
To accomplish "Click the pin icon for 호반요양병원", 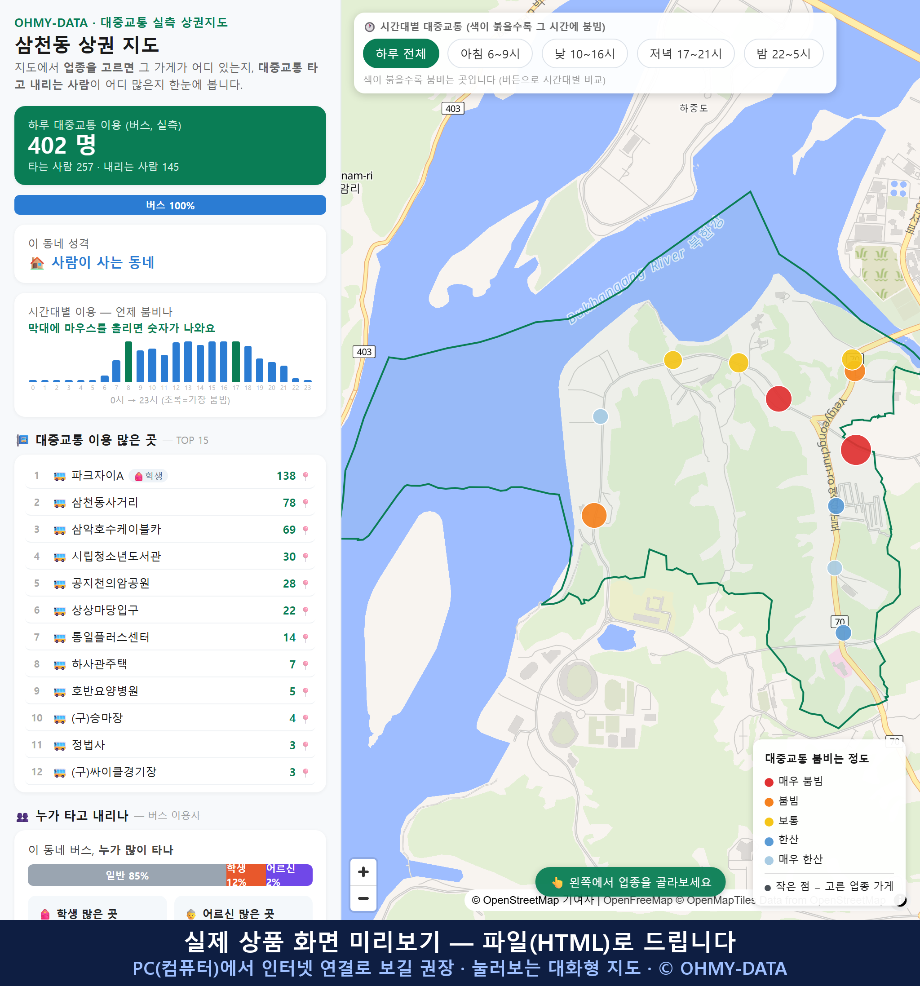I will [x=305, y=691].
